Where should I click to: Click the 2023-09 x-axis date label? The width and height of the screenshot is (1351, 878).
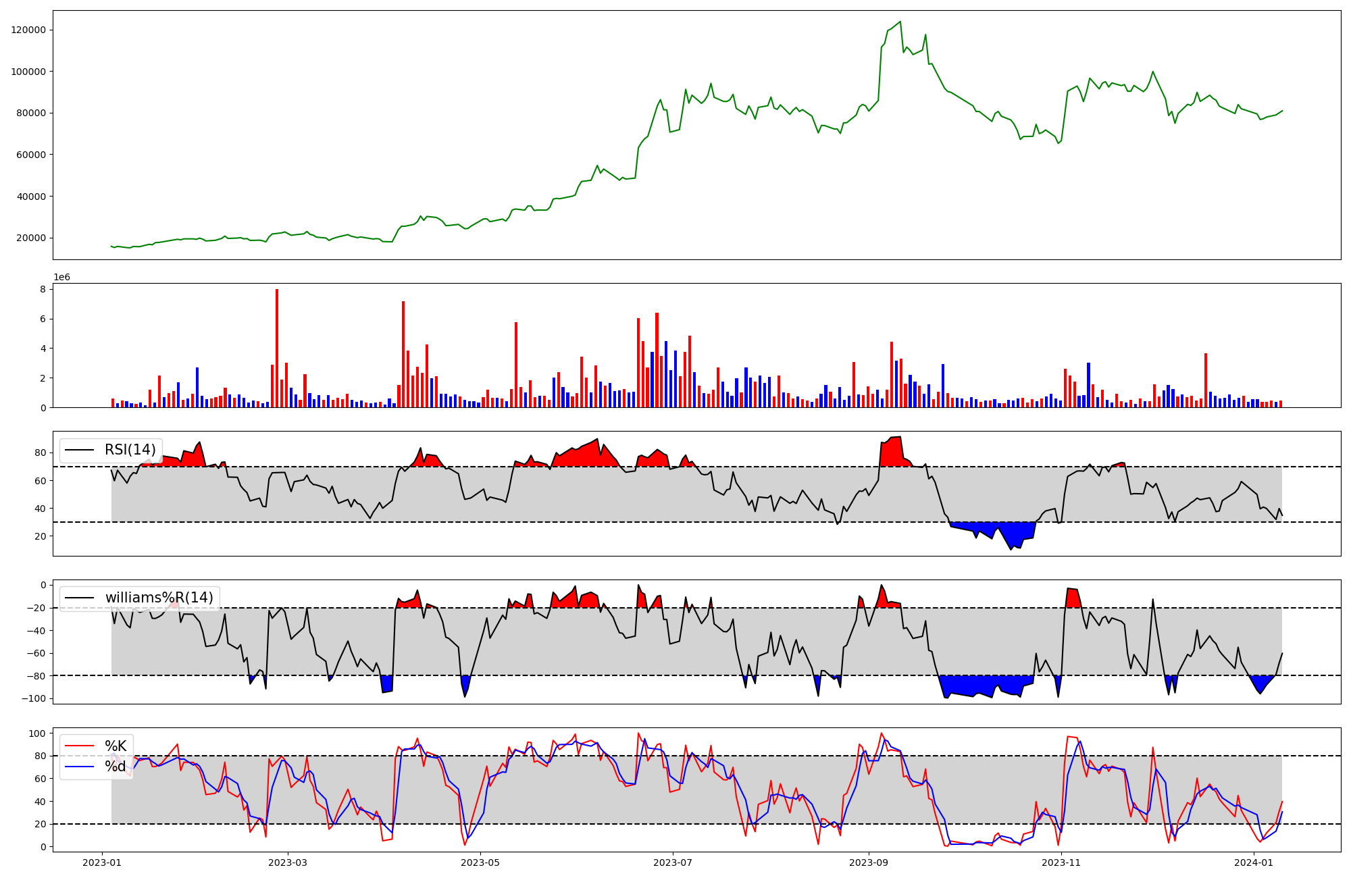click(x=868, y=862)
